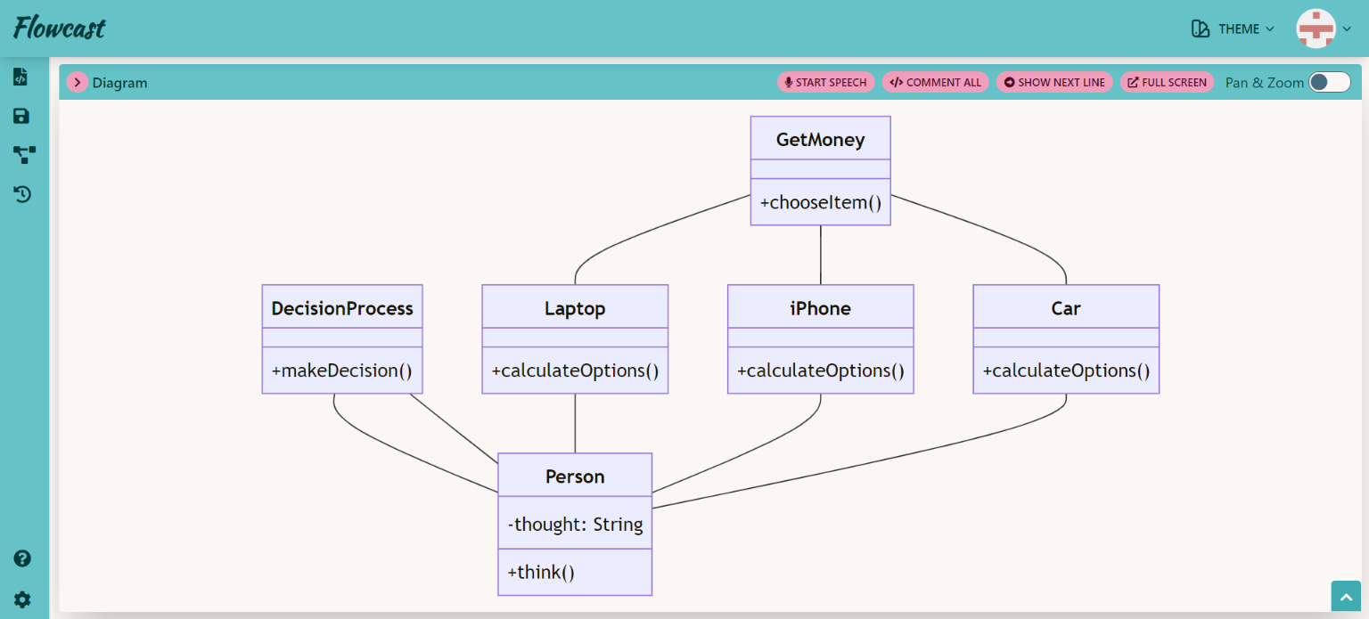Open the user avatar menu
Viewport: 1369px width, 619px height.
1324,29
